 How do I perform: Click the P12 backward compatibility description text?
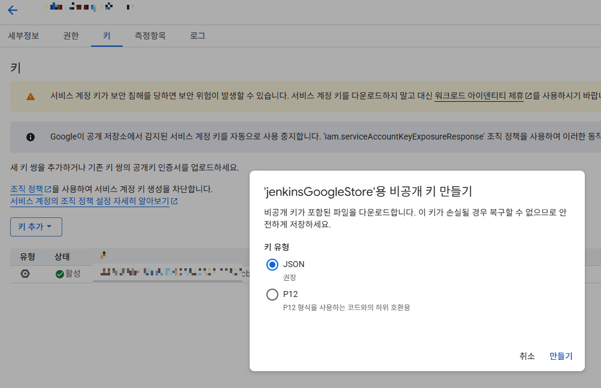click(347, 307)
